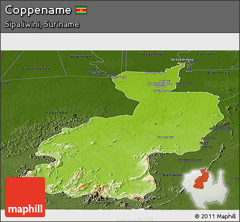The width and height of the screenshot is (240, 222).
Task: Select the Welgelegen map label
Action: [153, 54]
